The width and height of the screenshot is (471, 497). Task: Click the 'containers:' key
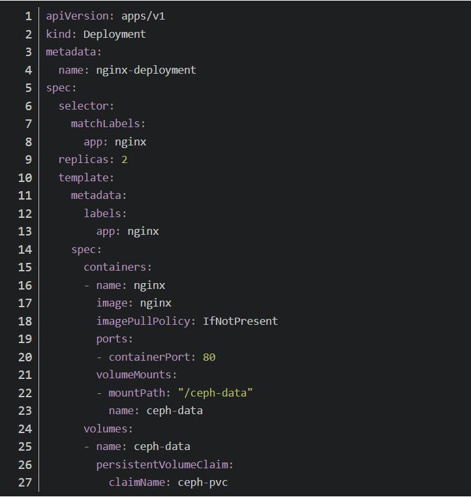coord(117,267)
